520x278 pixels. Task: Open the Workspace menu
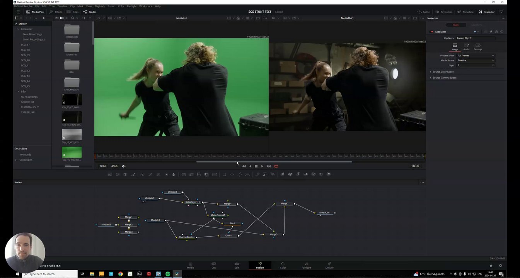point(146,6)
